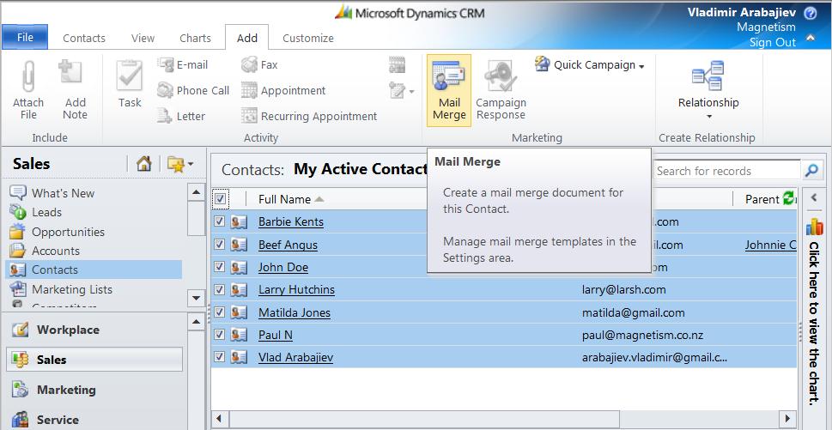Screen dimensions: 832x430
Task: Switch to the Contacts ribbon tab
Action: coord(84,38)
